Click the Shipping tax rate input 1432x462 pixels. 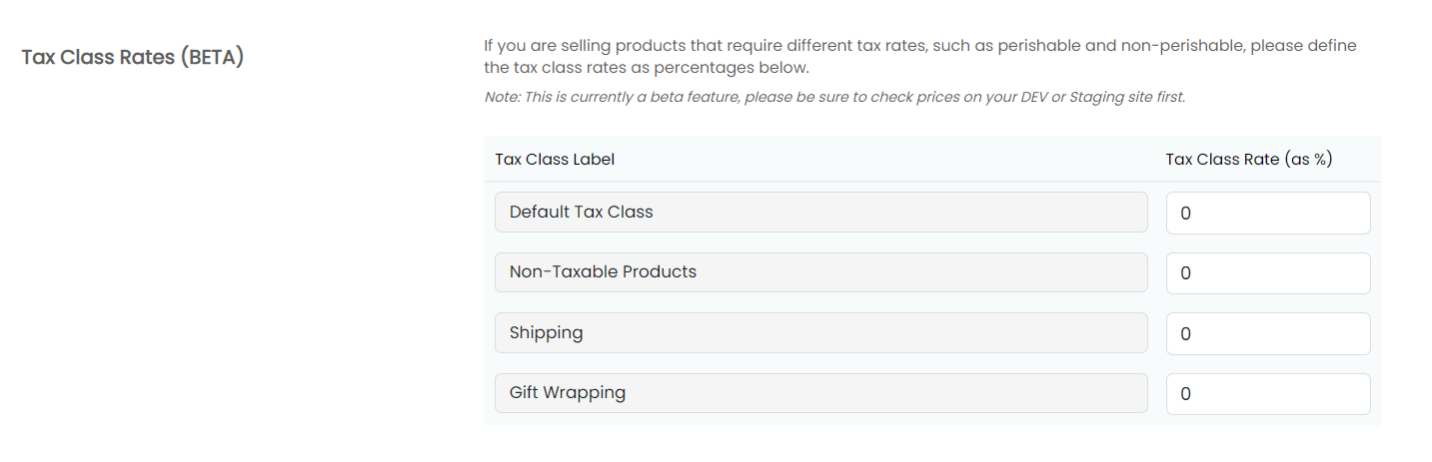(x=1268, y=334)
